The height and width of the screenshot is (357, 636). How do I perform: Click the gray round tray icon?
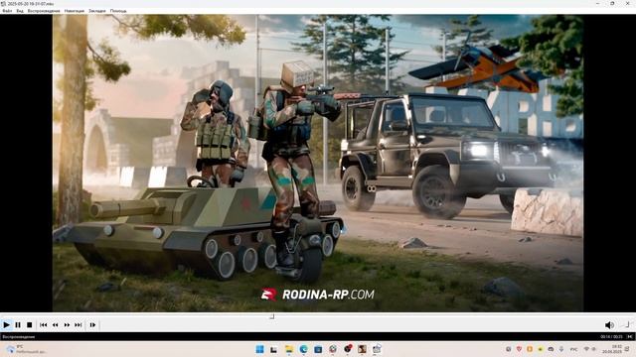508,349
